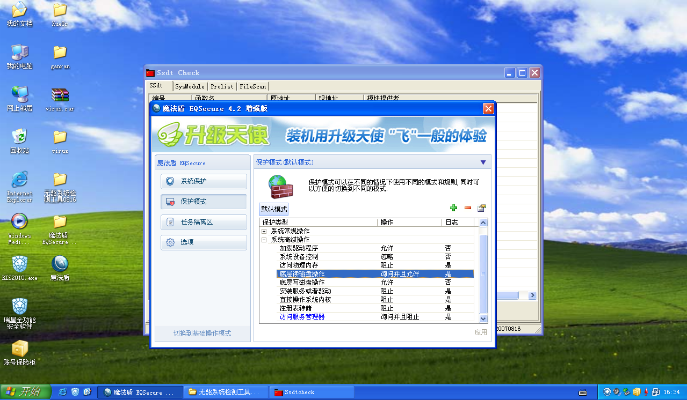Launch Internet Explorer from the quick launch bar
Image resolution: width=687 pixels, height=400 pixels.
coord(63,392)
